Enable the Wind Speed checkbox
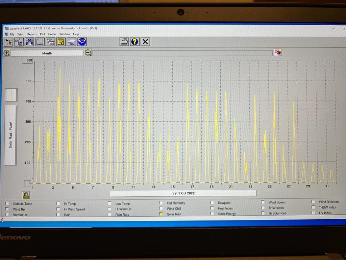The image size is (346, 260). tap(263, 202)
